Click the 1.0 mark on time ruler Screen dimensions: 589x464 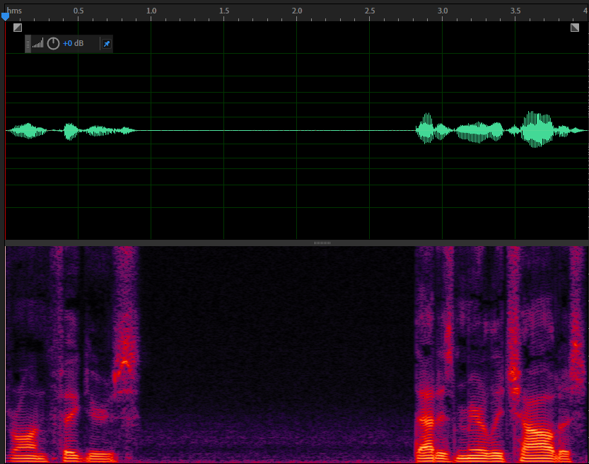(x=151, y=11)
